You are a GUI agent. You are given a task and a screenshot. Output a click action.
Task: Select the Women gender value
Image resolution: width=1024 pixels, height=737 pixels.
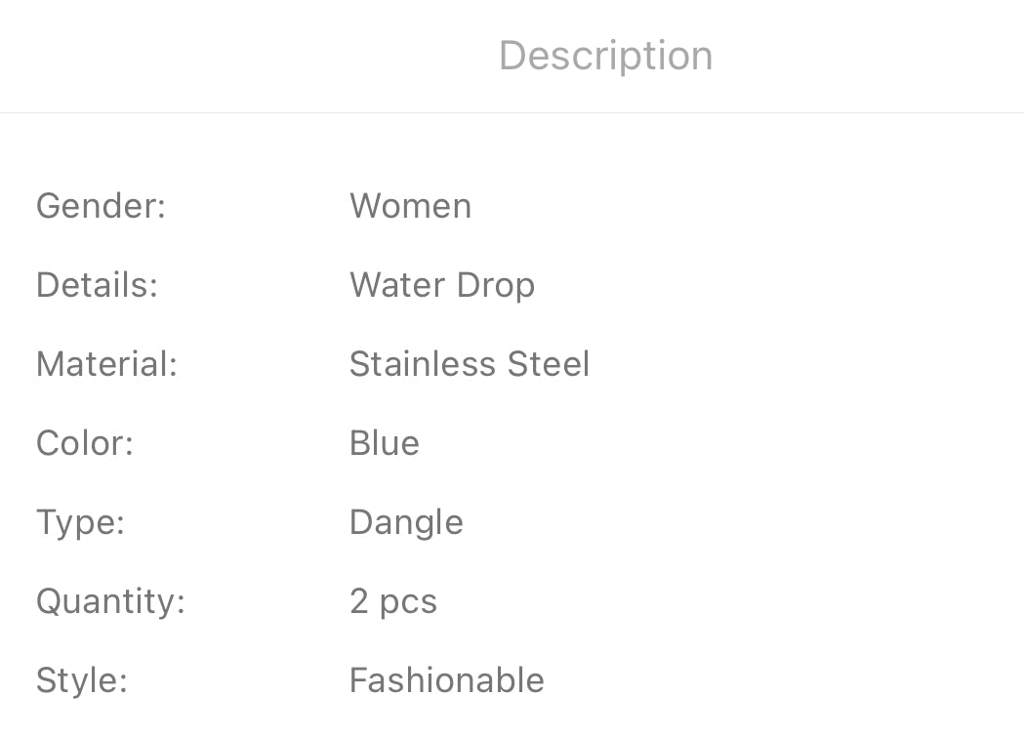coord(410,206)
